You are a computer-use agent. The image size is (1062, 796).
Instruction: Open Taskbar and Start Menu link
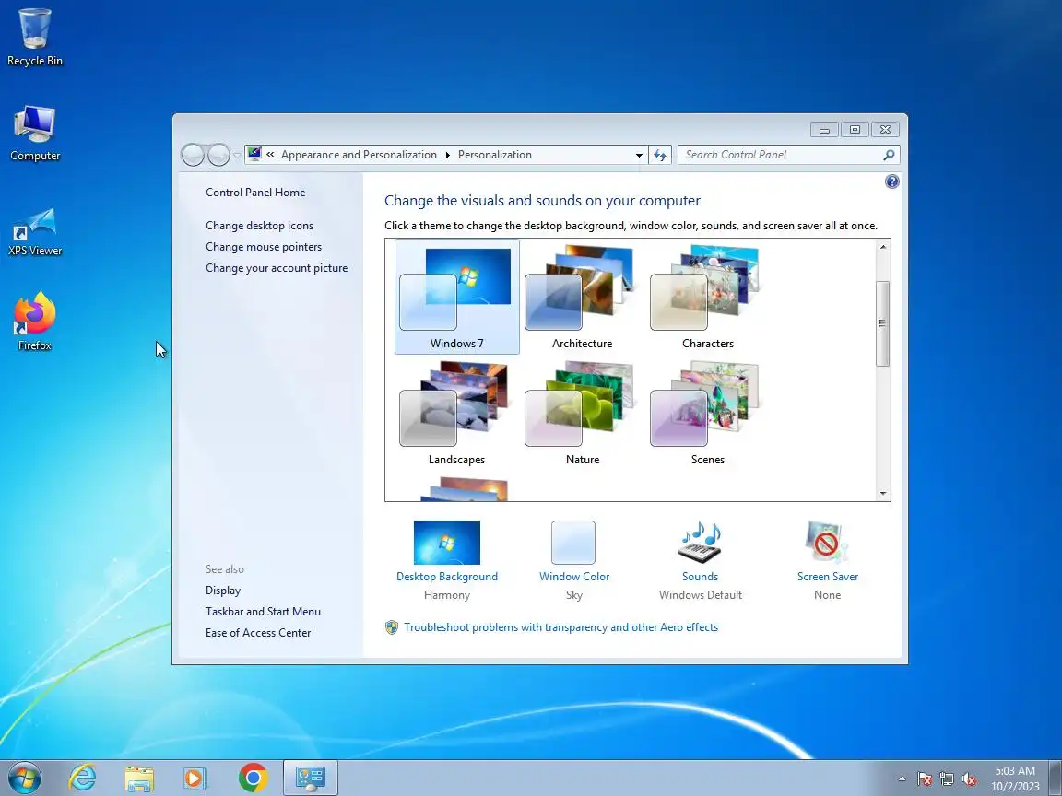coord(263,611)
